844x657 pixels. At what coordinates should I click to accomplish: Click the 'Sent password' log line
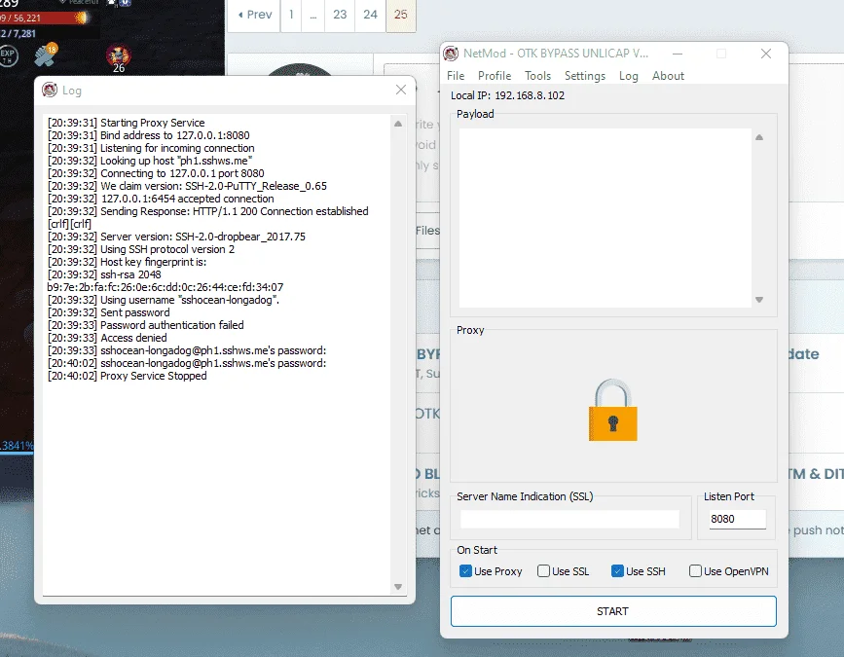click(x=109, y=312)
